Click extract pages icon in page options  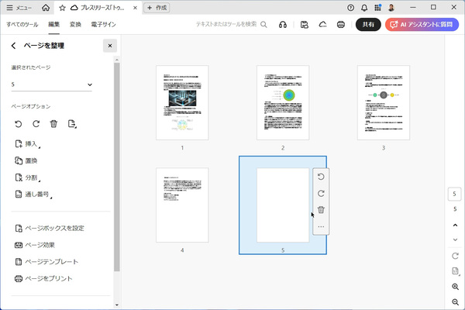72,124
